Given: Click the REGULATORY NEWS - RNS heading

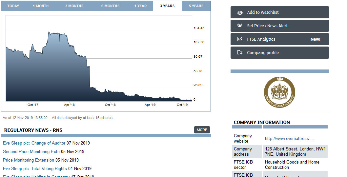Looking at the screenshot, I should [33, 130].
